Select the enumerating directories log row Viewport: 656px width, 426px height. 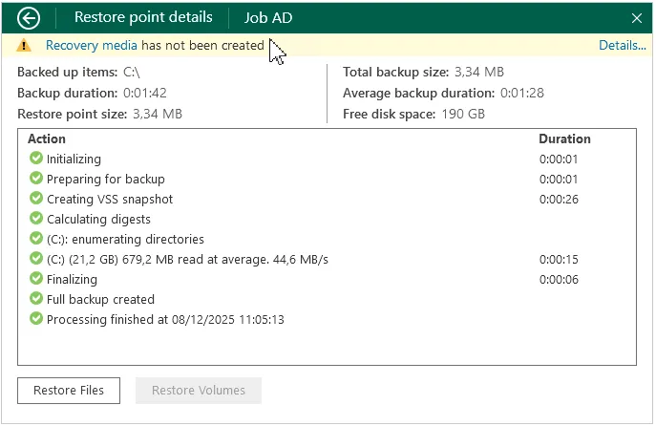[x=125, y=240]
